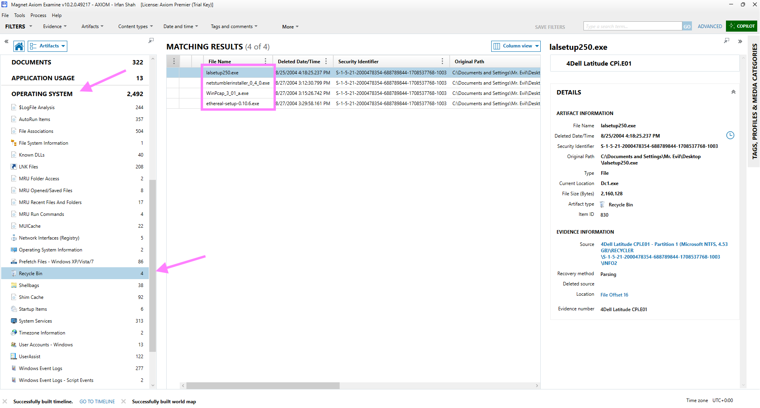The image size is (760, 408).
Task: Click the Windows Event Logs icon
Action: point(14,368)
